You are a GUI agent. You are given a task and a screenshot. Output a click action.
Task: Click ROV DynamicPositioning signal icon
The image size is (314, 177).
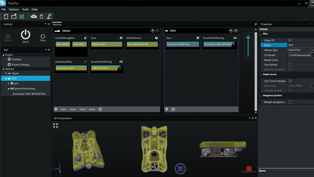(235, 38)
